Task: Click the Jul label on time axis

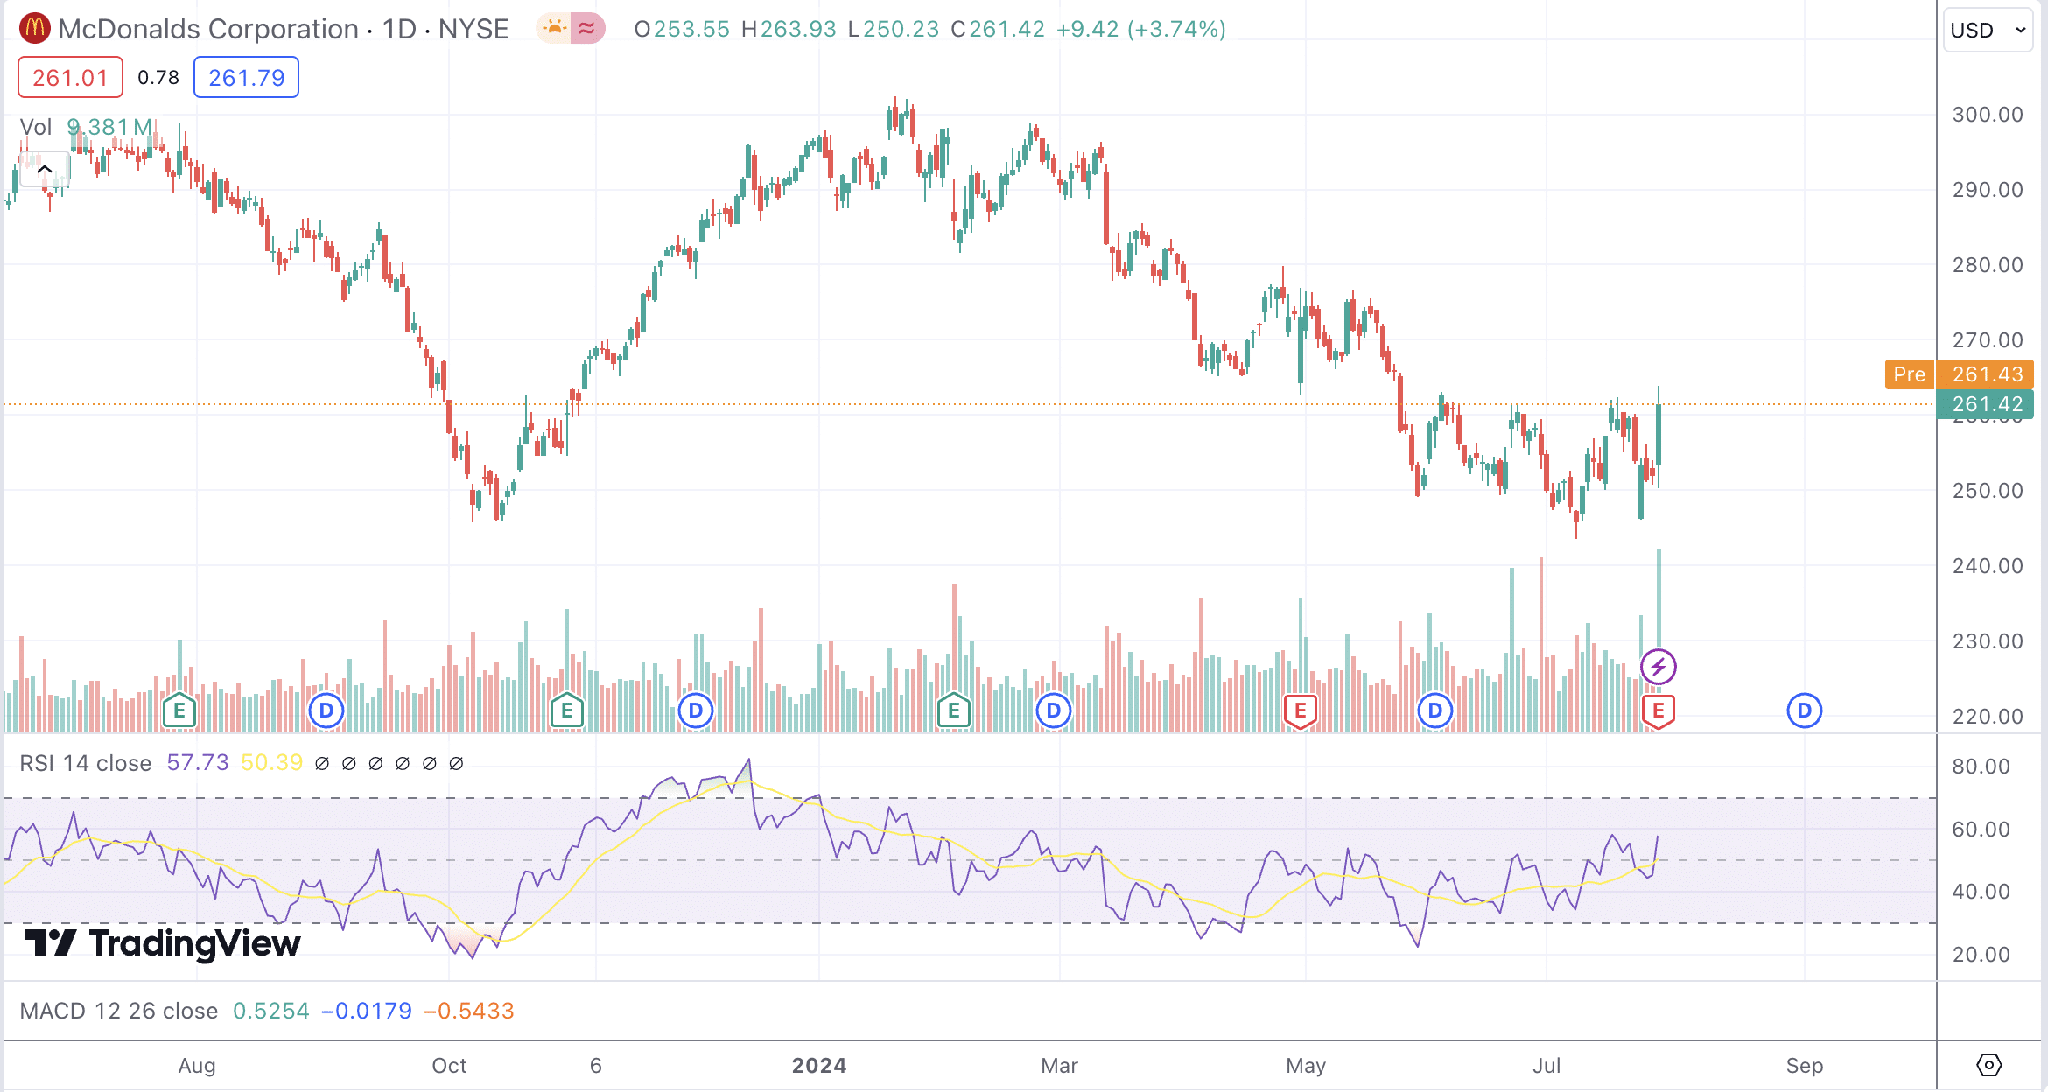Action: click(1547, 1065)
